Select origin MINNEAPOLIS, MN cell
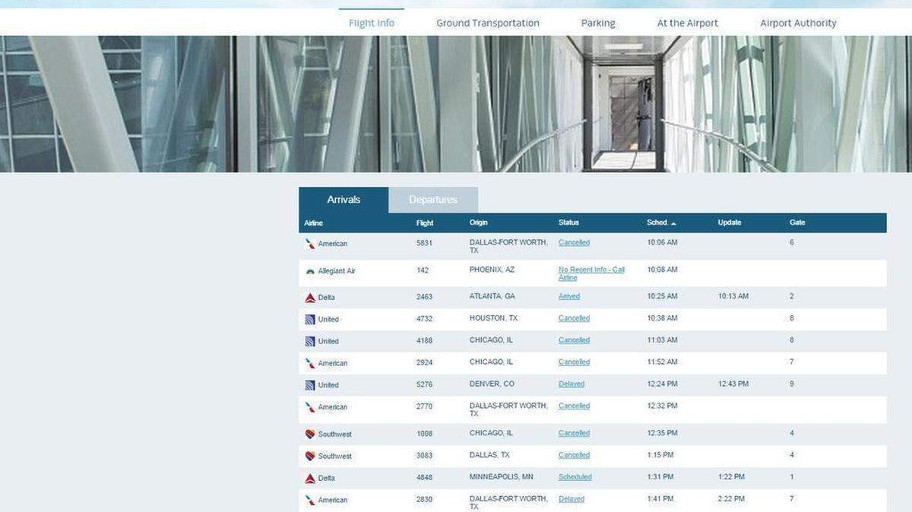 click(x=502, y=477)
